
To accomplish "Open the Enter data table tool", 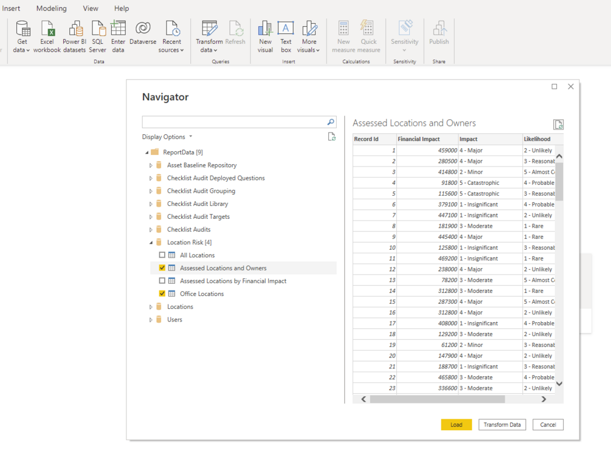I will 118,37.
